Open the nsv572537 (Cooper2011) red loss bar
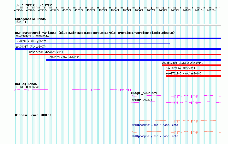Image resolution: width=228 pixels, height=144 pixels. point(125,54)
